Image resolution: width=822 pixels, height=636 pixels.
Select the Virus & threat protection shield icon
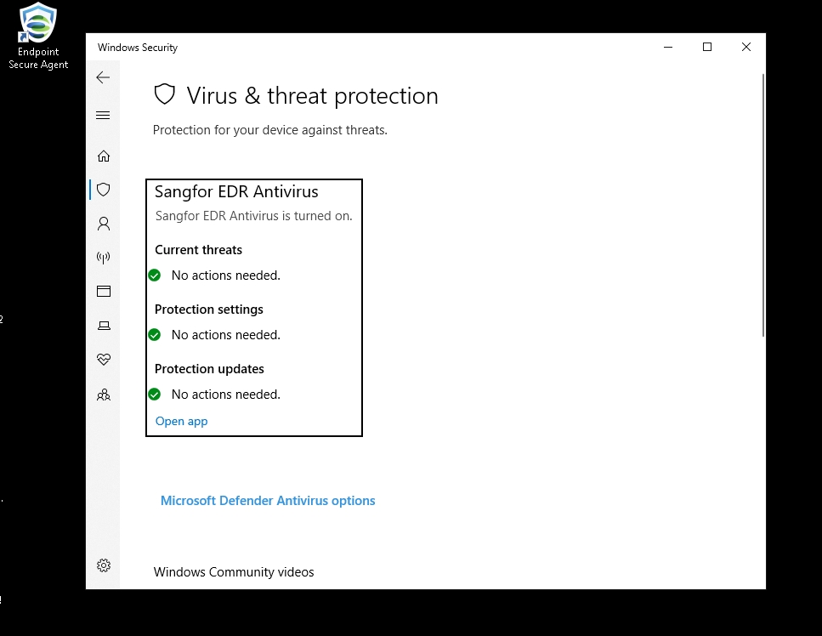(x=103, y=190)
